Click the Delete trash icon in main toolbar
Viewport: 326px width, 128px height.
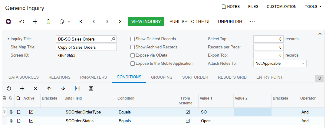[x=48, y=21]
